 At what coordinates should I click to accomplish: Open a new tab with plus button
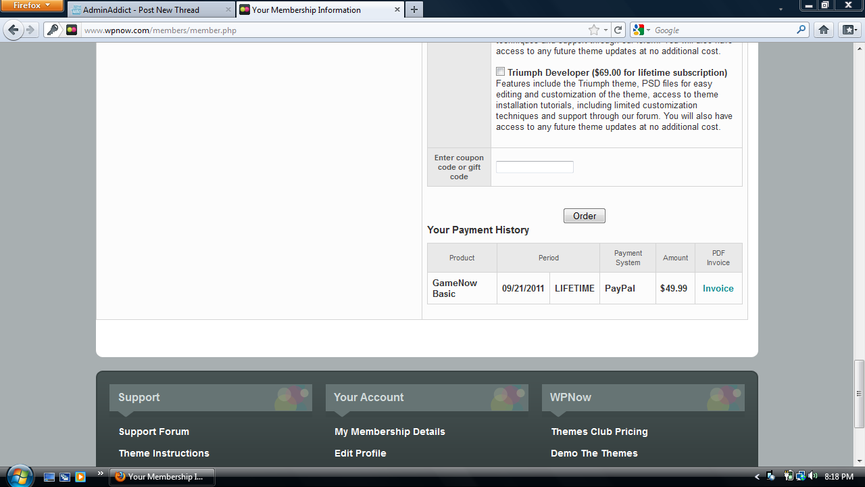coord(414,9)
